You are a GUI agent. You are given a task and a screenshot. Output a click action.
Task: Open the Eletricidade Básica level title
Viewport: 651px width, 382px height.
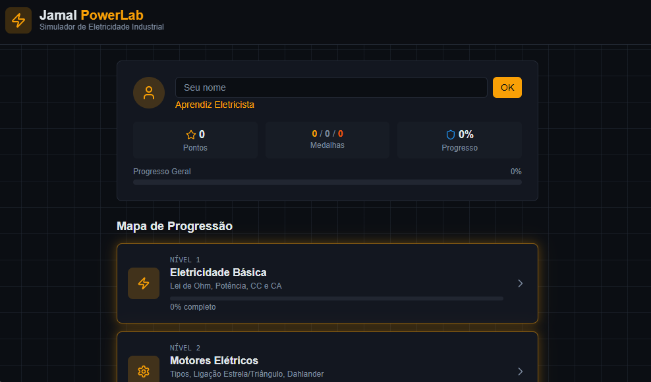tap(218, 272)
